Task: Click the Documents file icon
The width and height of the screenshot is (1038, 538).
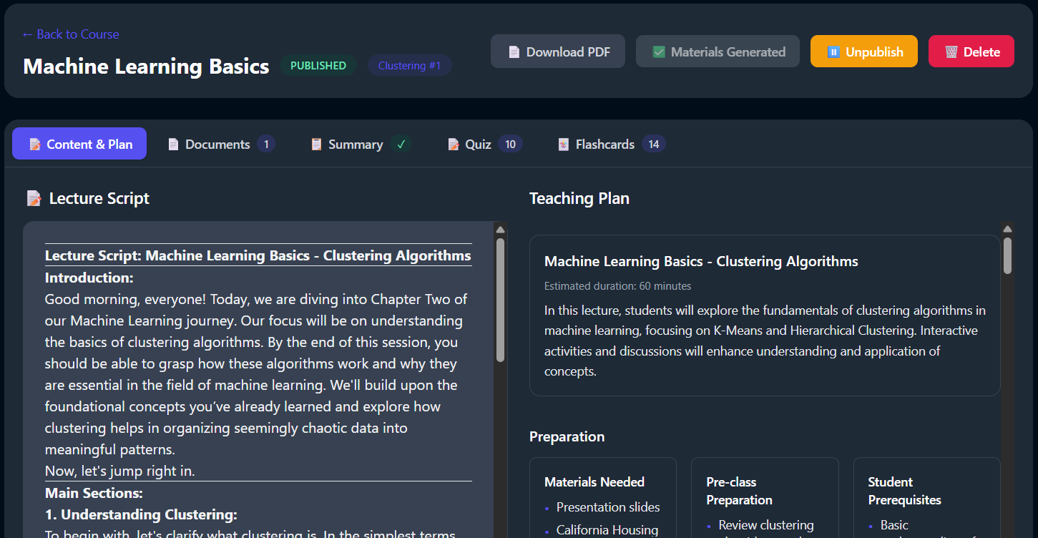Action: (x=173, y=144)
